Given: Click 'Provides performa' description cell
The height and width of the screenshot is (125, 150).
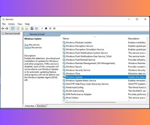Looking at the screenshot, I should [137, 94].
